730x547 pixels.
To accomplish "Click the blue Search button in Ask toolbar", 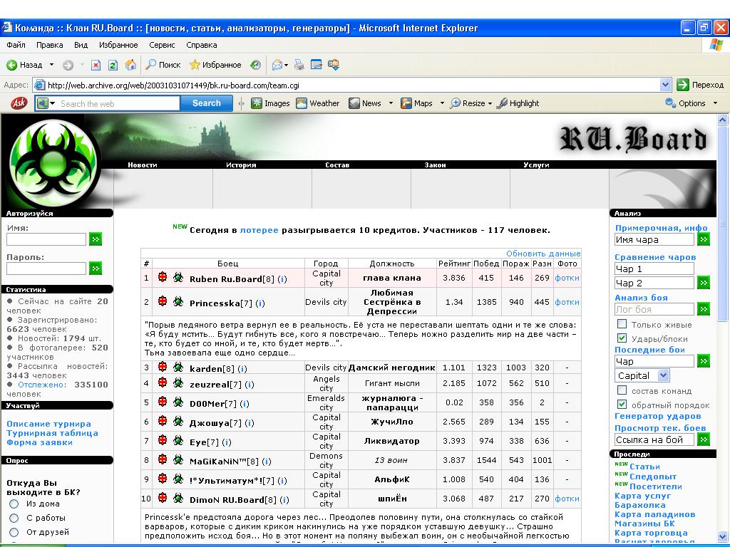I will pos(206,103).
